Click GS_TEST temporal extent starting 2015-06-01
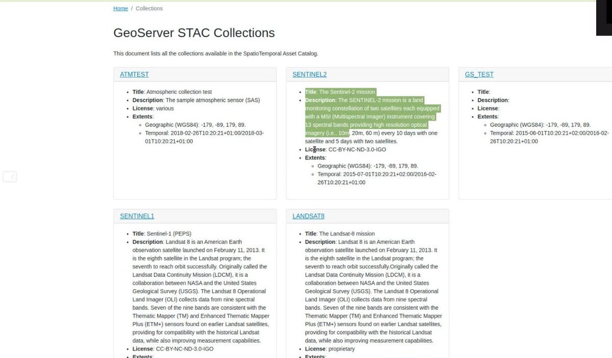Screen dimensions: 612x358 pyautogui.click(x=549, y=137)
